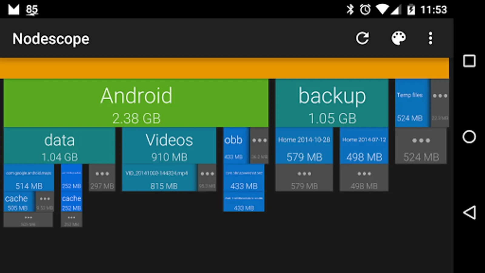This screenshot has height=273, width=485.
Task: Tap the Gmail notification icon
Action: [14, 9]
